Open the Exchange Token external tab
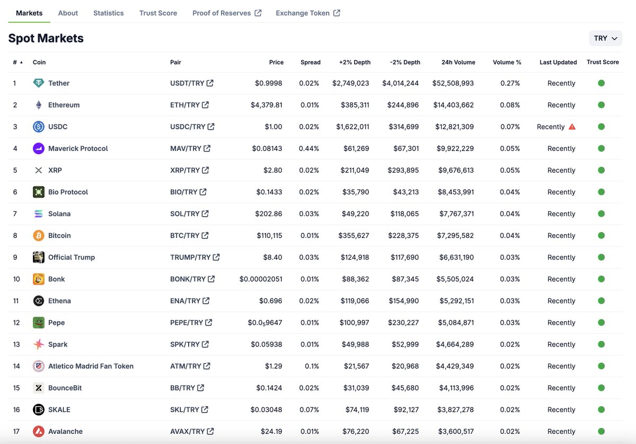Screen dimensions: 636x444 [x=308, y=13]
